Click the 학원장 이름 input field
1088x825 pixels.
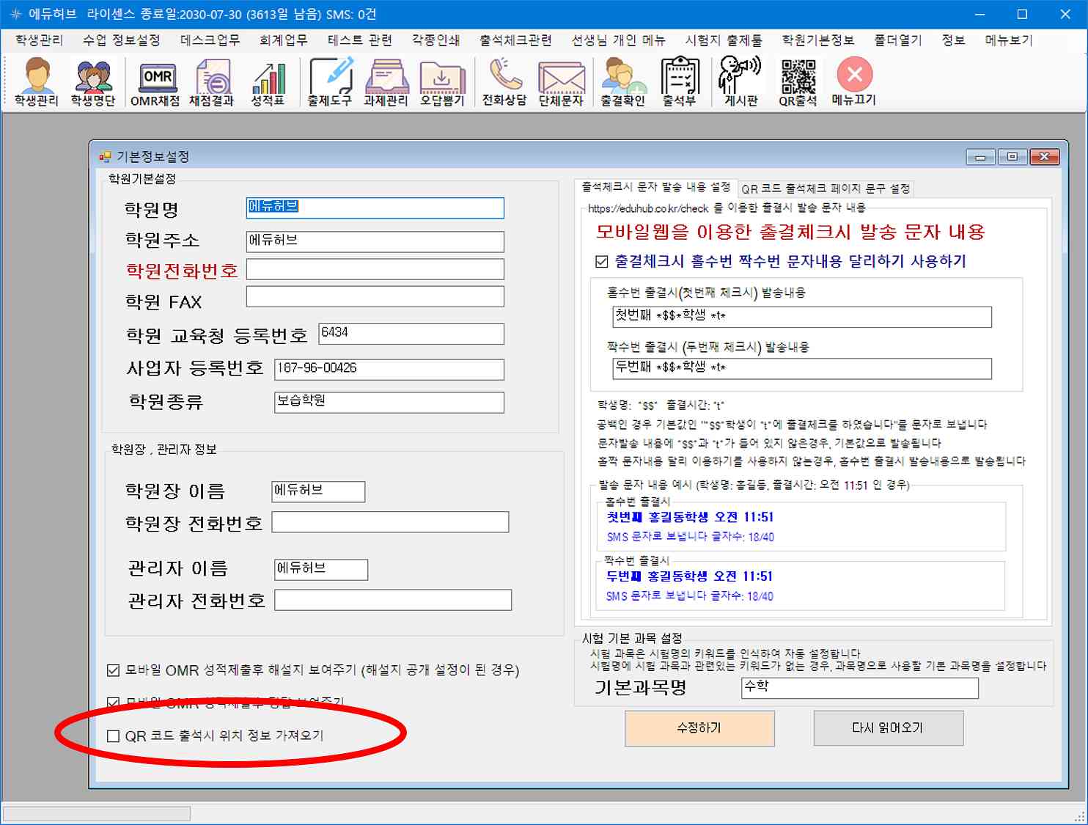click(318, 491)
